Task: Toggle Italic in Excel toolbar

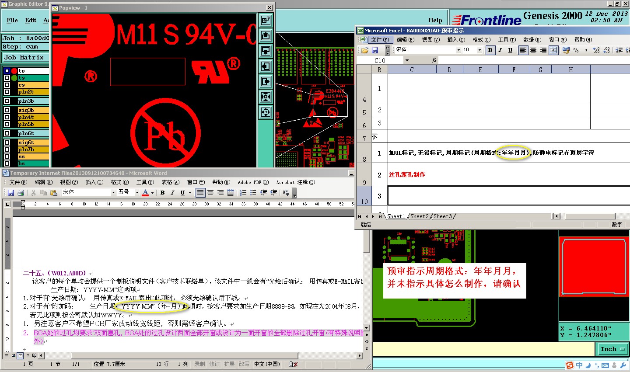Action: pos(500,50)
